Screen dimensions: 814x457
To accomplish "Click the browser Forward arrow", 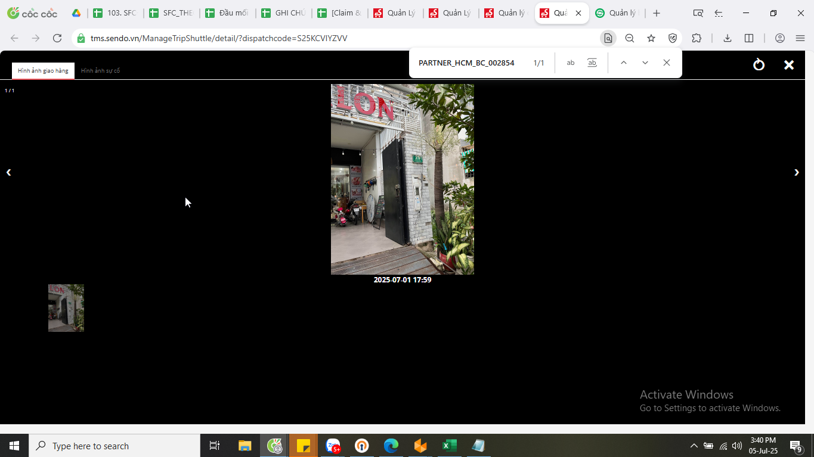I will 36,38.
